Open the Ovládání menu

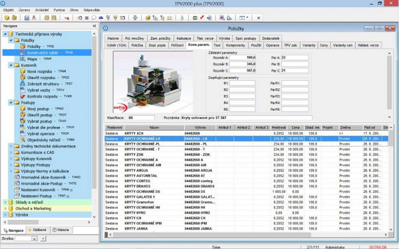pos(42,10)
